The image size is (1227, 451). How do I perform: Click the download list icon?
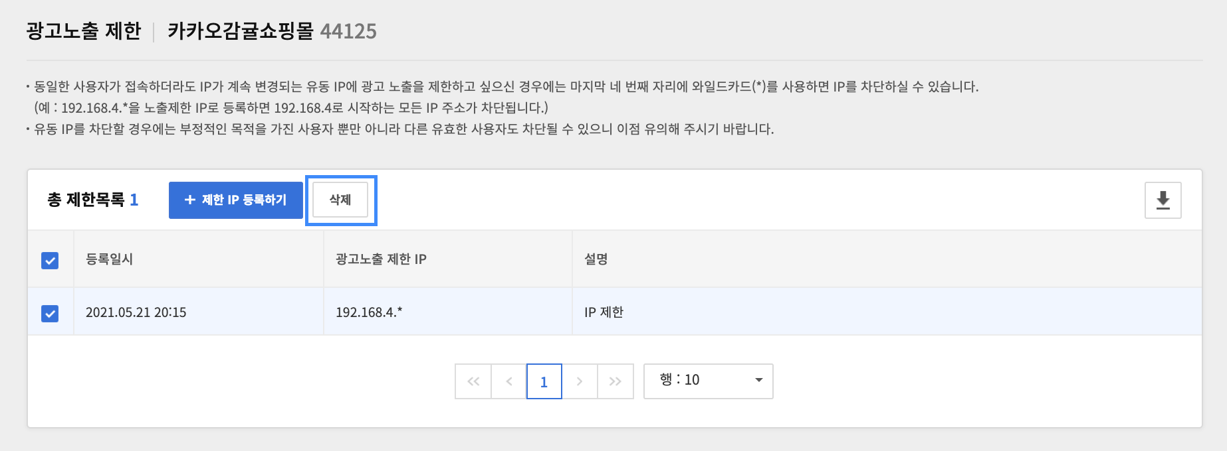1163,200
